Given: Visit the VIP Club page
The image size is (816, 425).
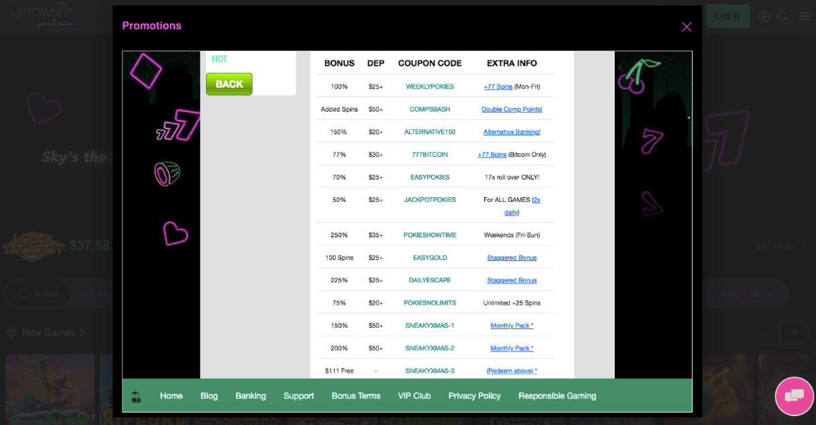Looking at the screenshot, I should coord(414,396).
